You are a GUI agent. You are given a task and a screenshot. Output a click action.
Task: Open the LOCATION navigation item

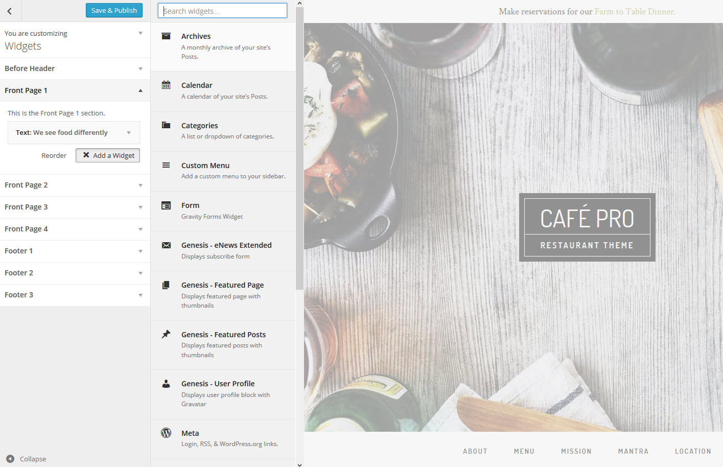(x=693, y=451)
